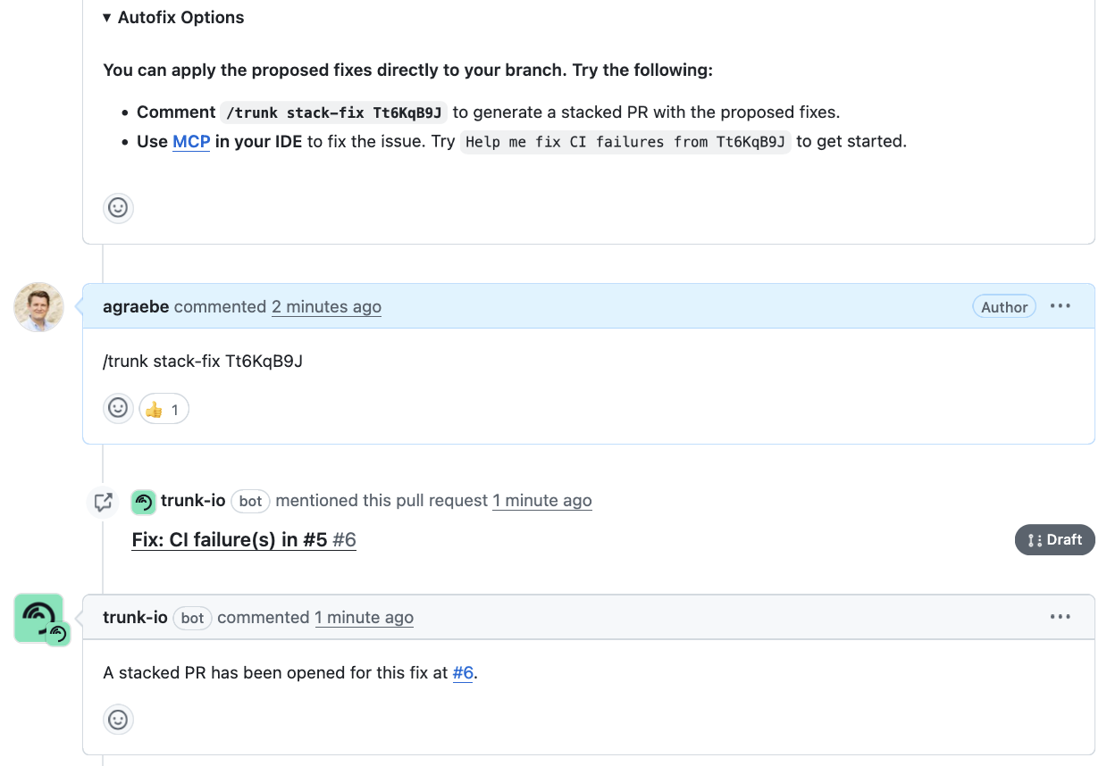Click trunk-io small avatar in mention event

(144, 502)
